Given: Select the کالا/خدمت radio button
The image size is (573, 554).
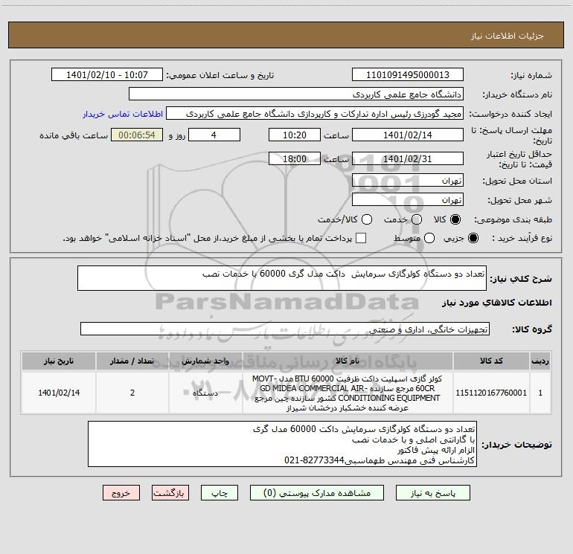Looking at the screenshot, I should [367, 219].
